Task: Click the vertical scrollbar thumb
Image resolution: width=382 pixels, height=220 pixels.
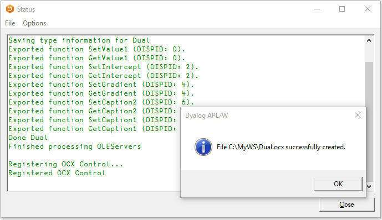Action: (369, 122)
